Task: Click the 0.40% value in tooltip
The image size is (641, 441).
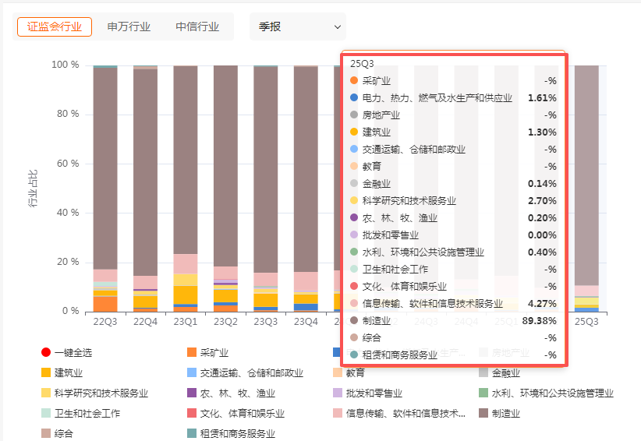Action: coord(542,252)
